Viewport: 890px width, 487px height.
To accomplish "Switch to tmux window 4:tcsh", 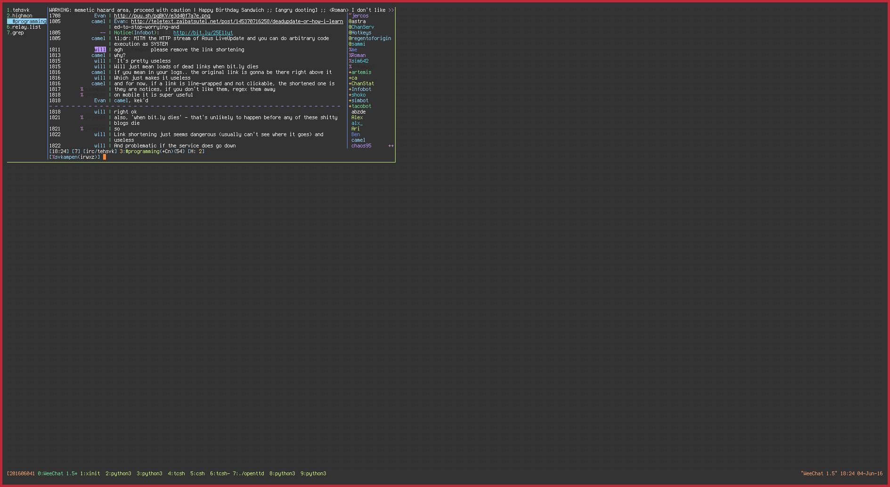I will (x=176, y=473).
